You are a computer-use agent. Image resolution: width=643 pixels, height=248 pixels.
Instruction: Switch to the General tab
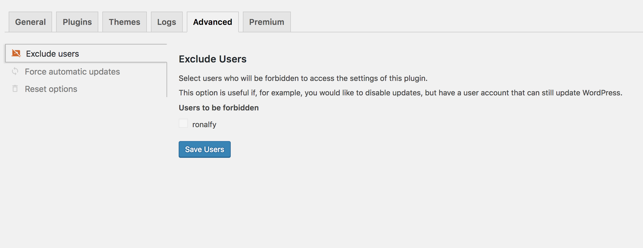[30, 22]
